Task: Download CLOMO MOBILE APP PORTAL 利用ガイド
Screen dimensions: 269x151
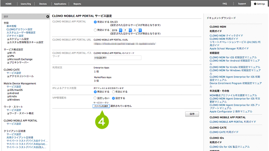Action: [233, 122]
